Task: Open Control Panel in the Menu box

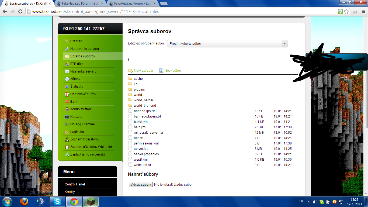Action: point(75,184)
